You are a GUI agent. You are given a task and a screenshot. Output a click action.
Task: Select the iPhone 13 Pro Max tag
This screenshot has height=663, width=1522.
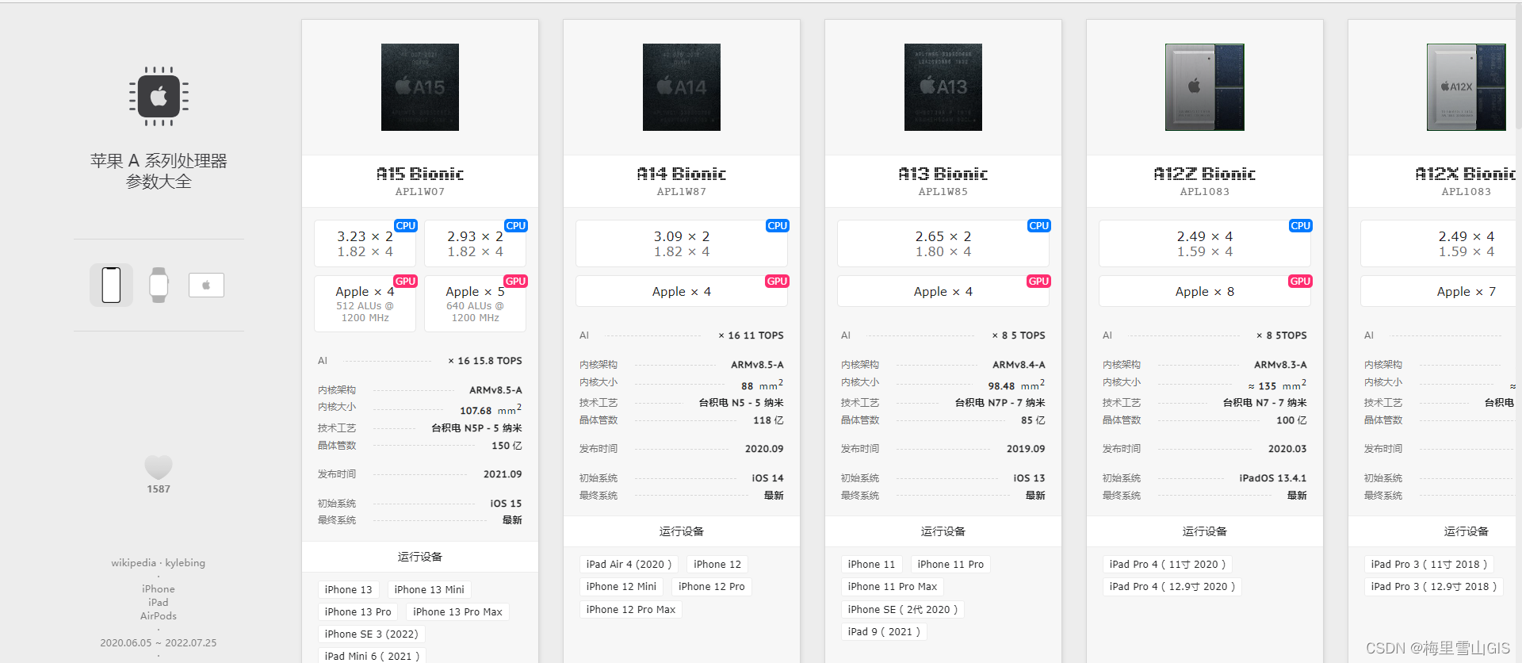tap(458, 612)
